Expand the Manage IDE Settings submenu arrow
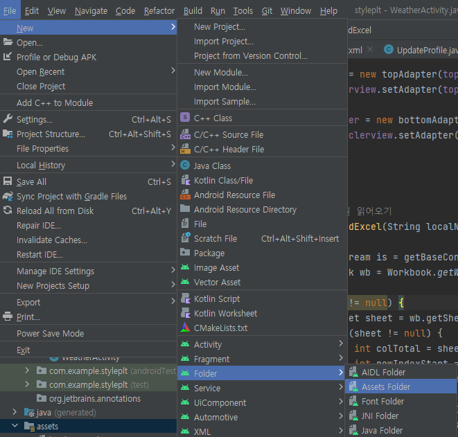The height and width of the screenshot is (437, 458). coord(173,270)
